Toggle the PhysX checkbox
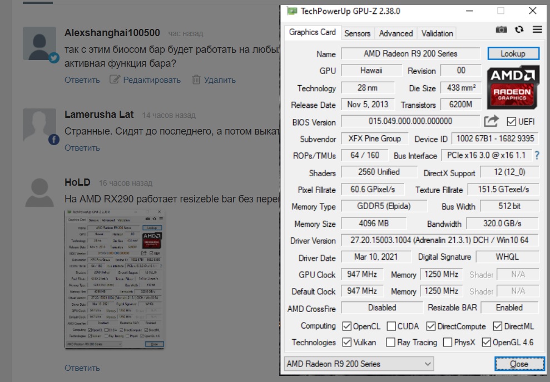The height and width of the screenshot is (382, 550). click(448, 342)
